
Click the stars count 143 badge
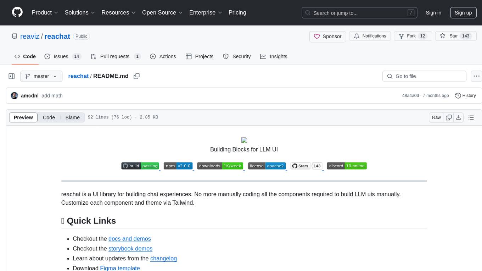tap(317, 166)
